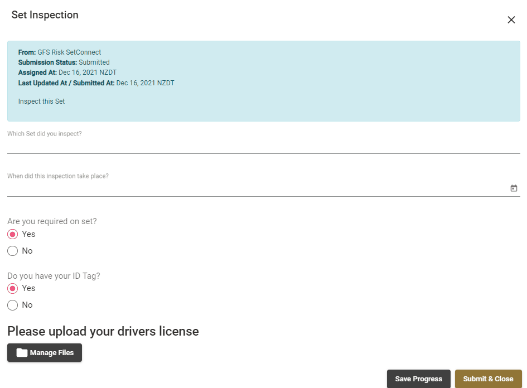Viewport: 527px width, 388px height.
Task: Choose Yes for having your ID Tag
Action: [13, 288]
